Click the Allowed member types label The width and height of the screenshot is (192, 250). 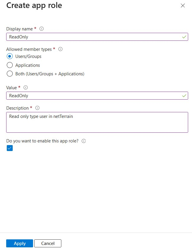pos(29,49)
